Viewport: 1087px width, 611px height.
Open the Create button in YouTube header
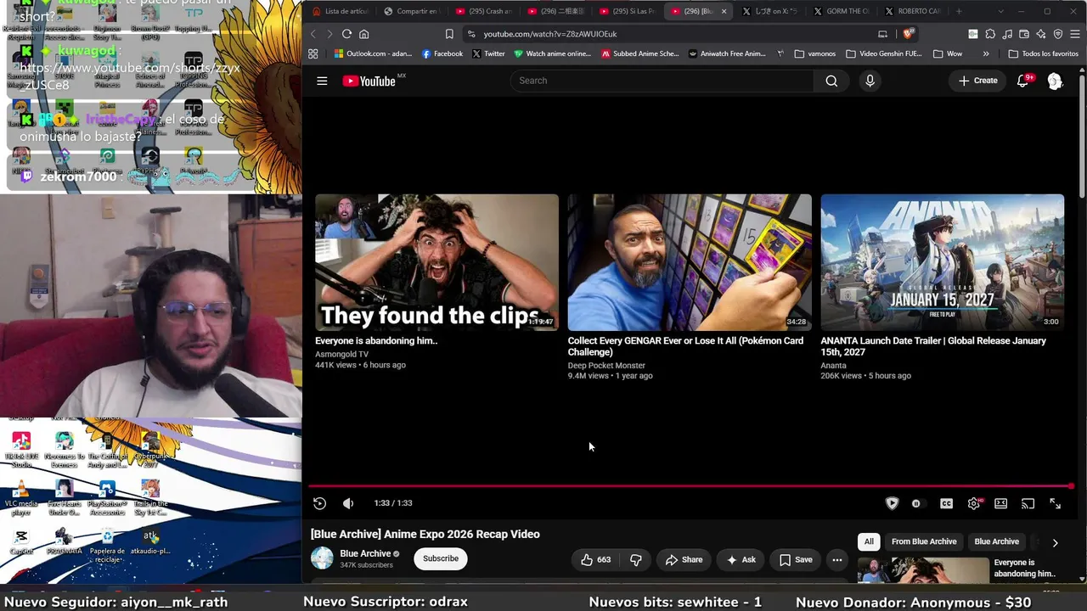pos(978,81)
